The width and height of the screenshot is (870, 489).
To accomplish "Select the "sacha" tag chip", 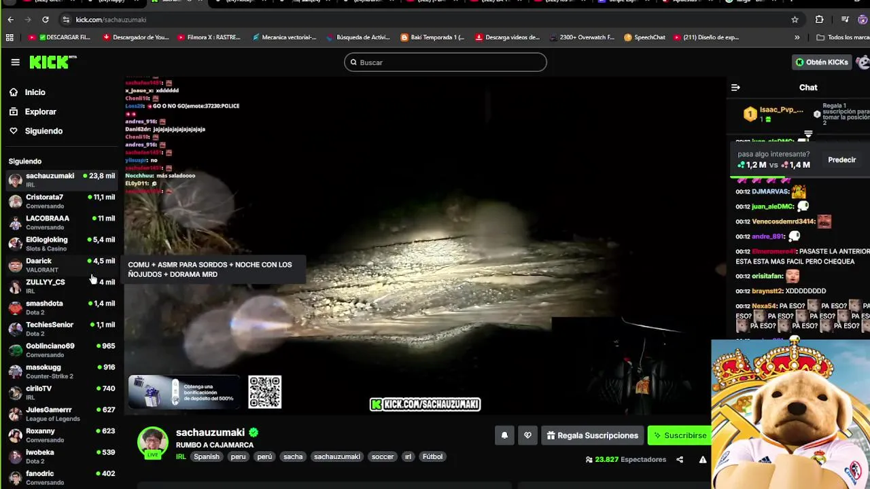I will pyautogui.click(x=293, y=457).
